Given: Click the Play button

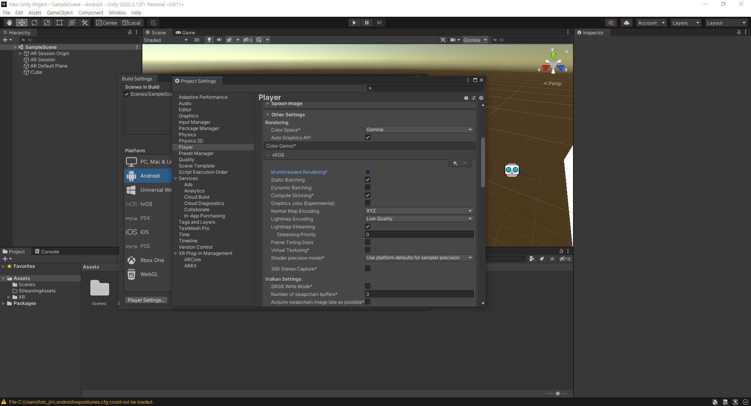Looking at the screenshot, I should click(354, 23).
